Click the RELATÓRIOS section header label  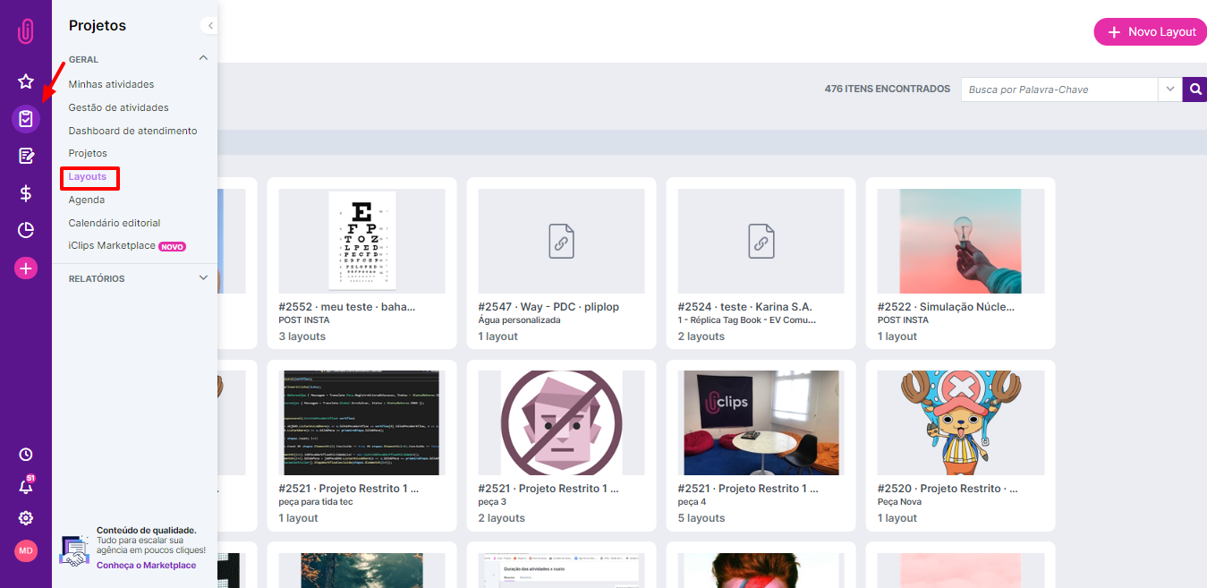(x=97, y=279)
